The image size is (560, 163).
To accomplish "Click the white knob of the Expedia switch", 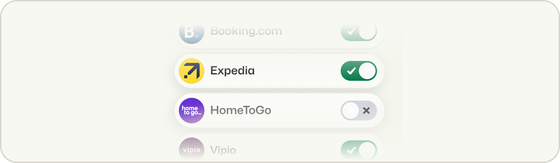I will coord(367,71).
